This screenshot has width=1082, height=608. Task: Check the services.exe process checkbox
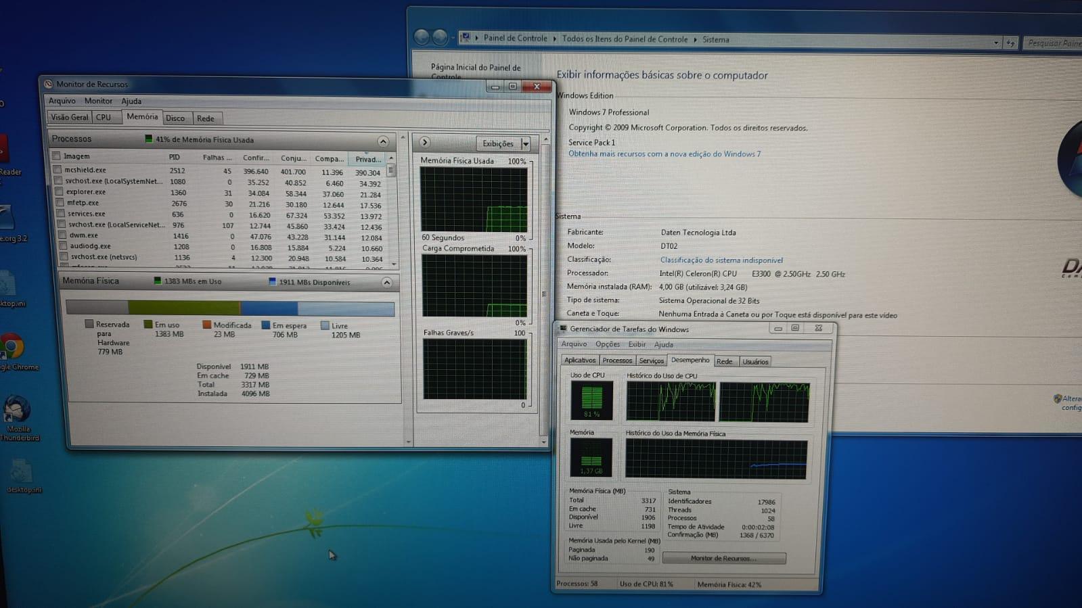pos(60,214)
